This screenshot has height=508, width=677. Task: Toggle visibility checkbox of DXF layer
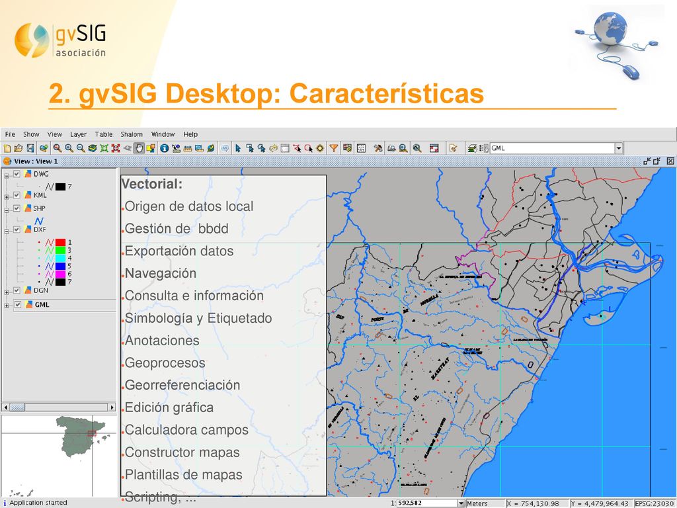17,230
